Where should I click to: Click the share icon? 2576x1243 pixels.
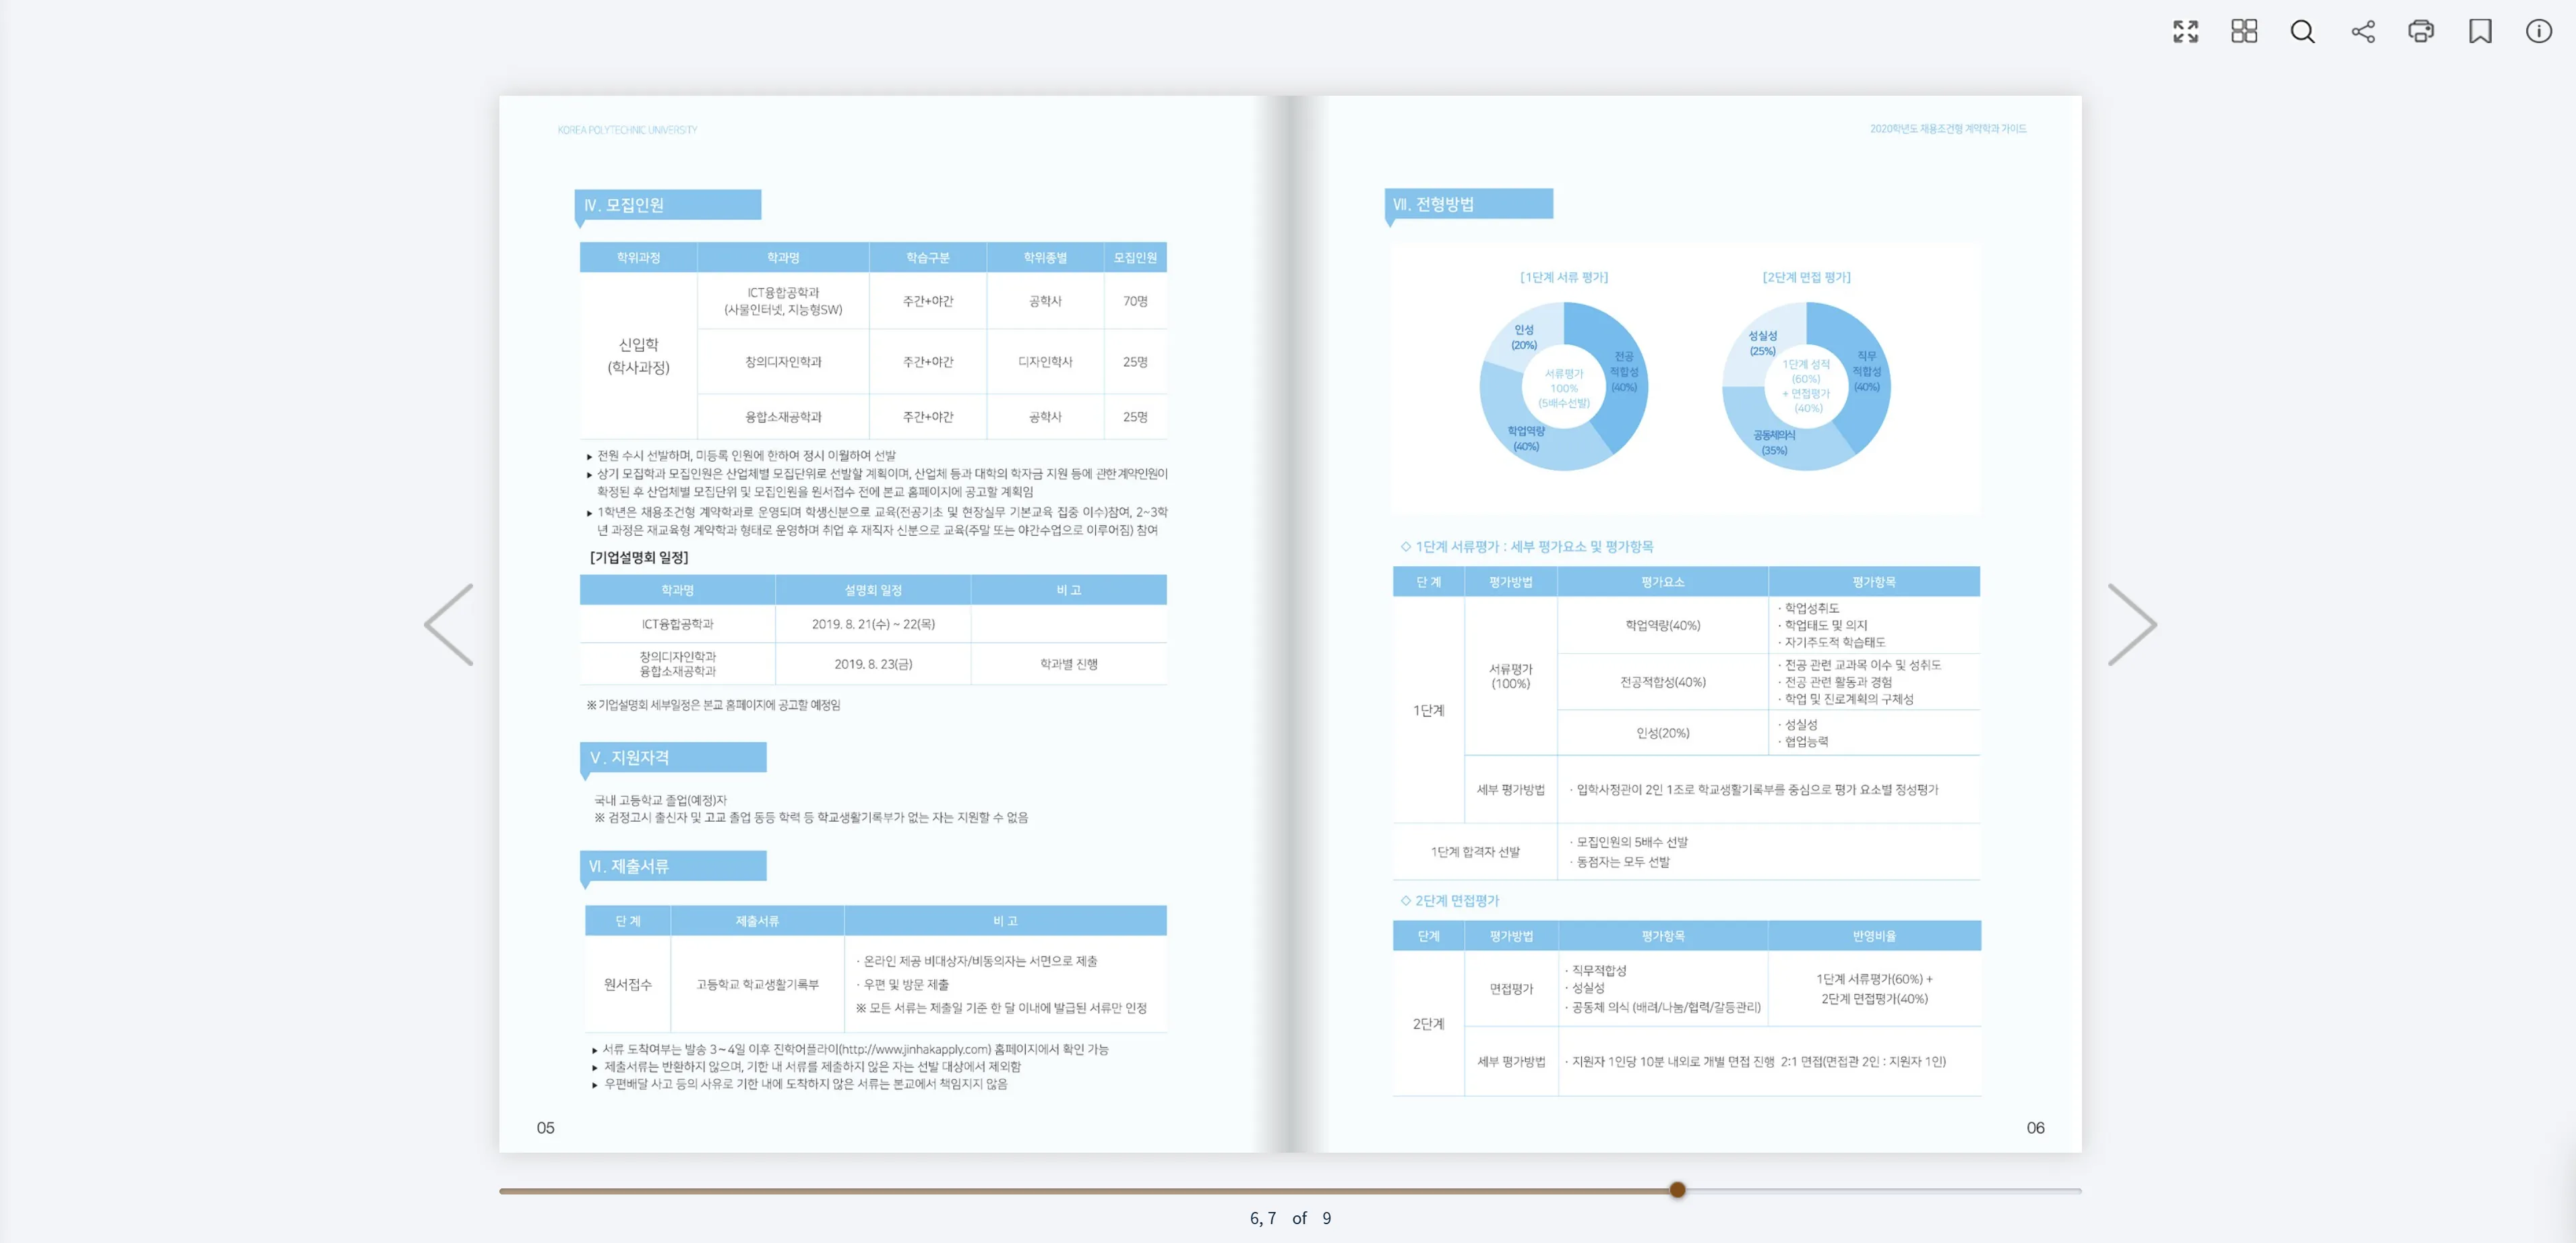(2362, 31)
